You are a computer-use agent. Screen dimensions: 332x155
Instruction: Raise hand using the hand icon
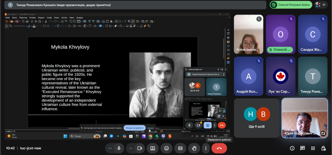click(x=194, y=148)
